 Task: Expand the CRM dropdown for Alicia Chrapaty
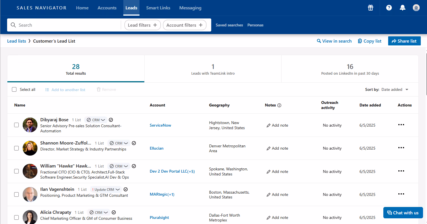pyautogui.click(x=99, y=212)
